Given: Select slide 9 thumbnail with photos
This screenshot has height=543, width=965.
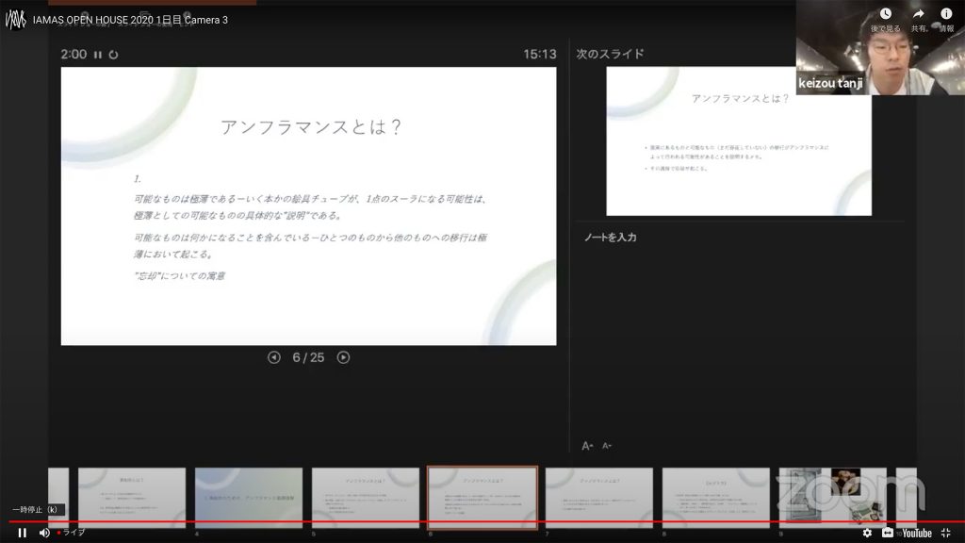Looking at the screenshot, I should pos(833,498).
